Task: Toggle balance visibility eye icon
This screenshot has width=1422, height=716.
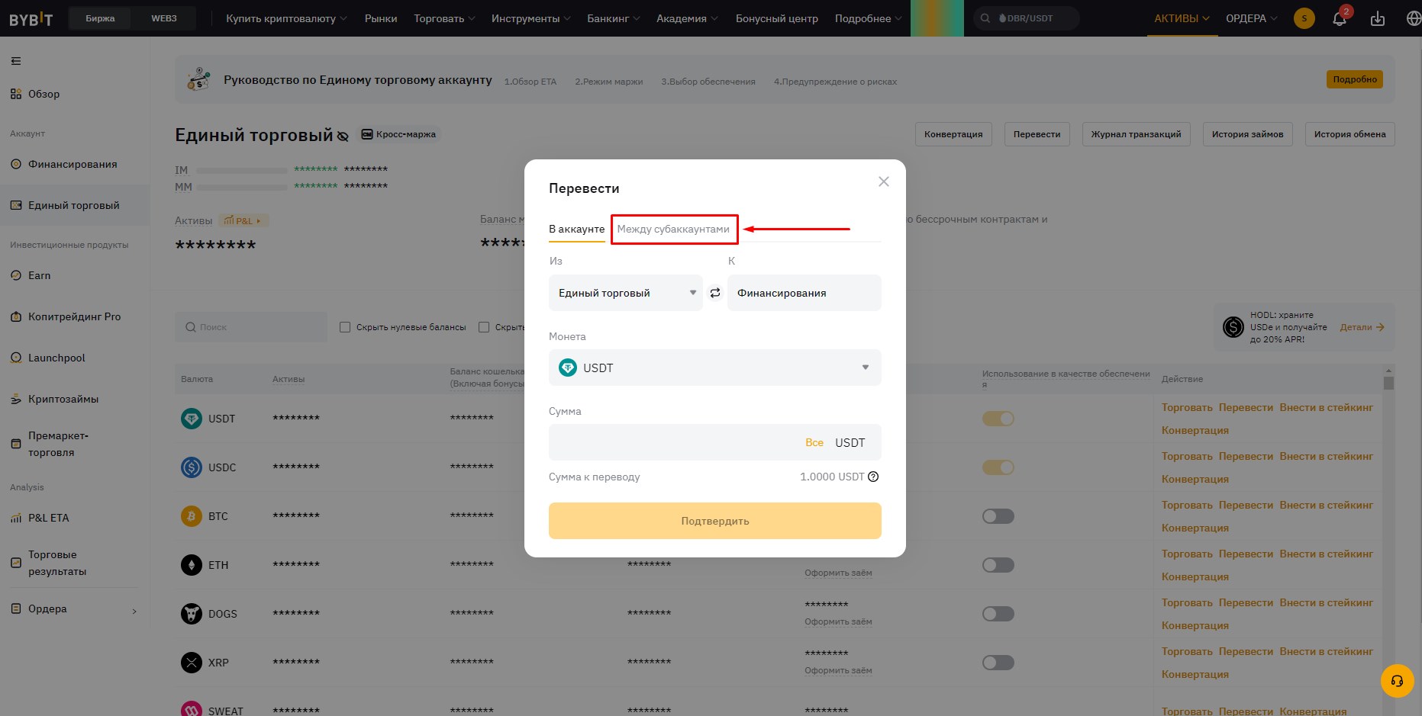Action: click(x=343, y=136)
